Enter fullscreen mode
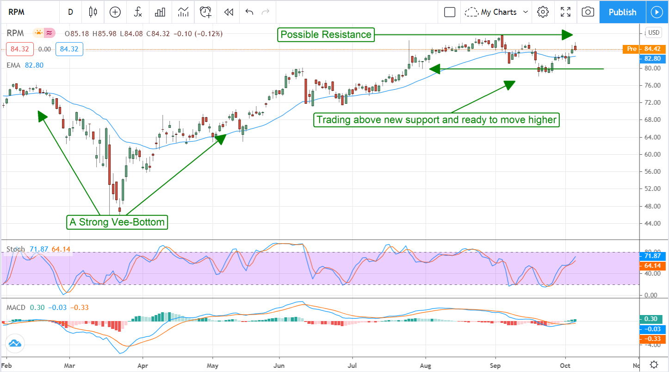The height and width of the screenshot is (372, 669). pos(565,12)
